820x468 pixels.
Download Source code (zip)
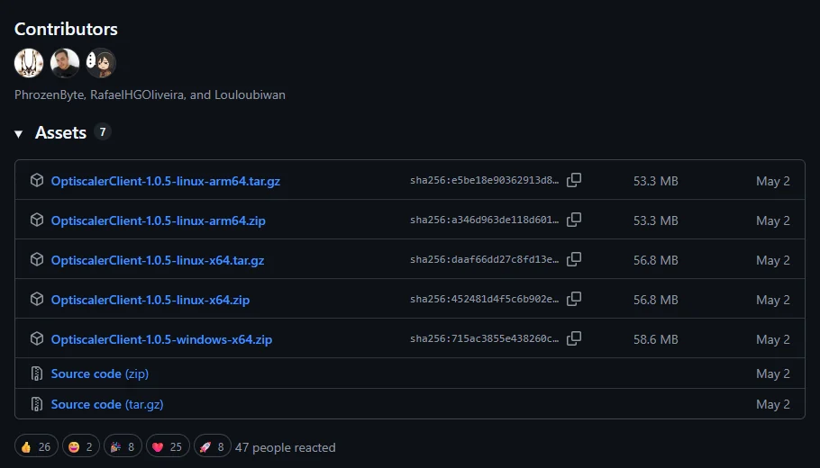click(x=100, y=374)
